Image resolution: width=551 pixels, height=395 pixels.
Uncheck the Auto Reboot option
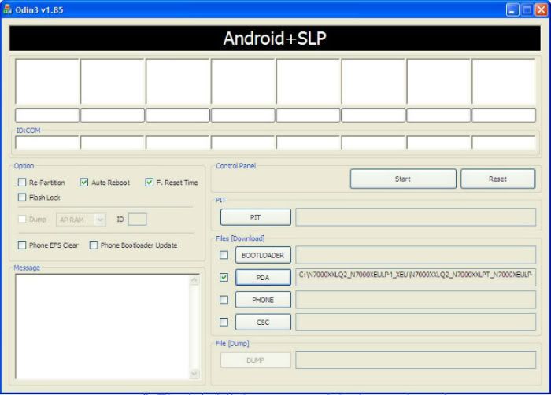tap(83, 182)
